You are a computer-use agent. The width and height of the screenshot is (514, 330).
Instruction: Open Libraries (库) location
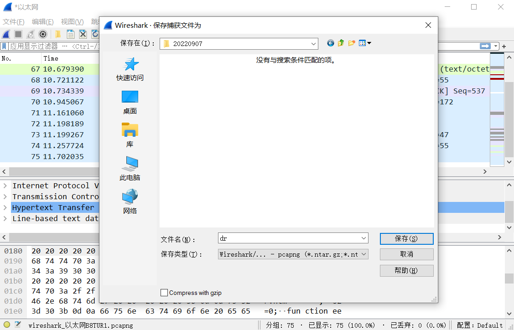pos(130,135)
